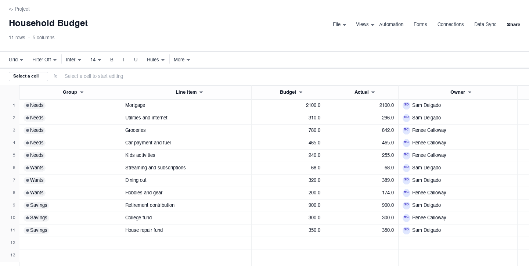
Task: Click the fx formula icon
Action: (55, 76)
